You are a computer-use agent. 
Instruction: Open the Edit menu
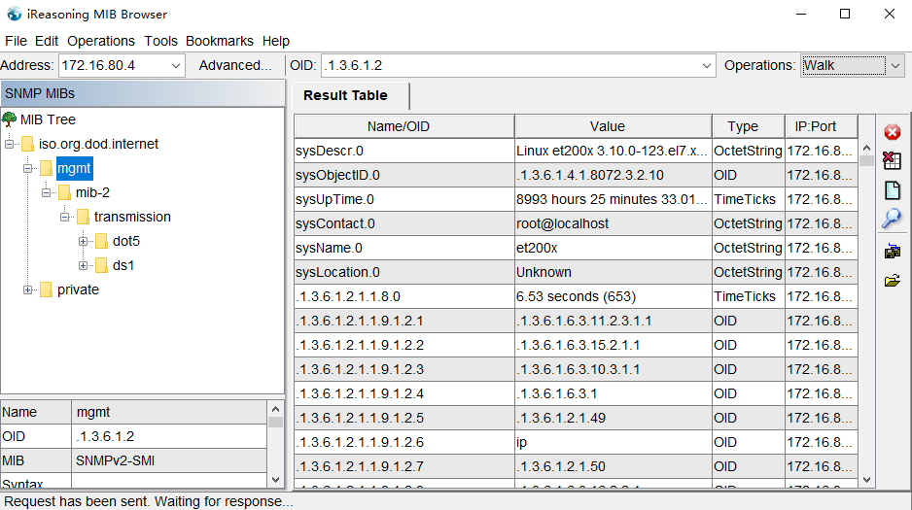click(x=47, y=41)
